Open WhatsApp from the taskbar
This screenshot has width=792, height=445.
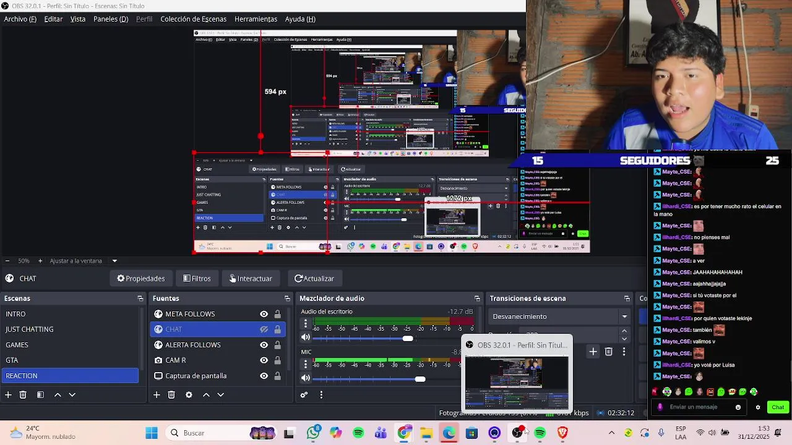[313, 433]
